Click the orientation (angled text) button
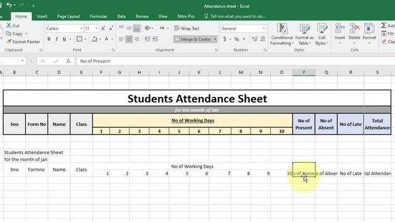This screenshot has height=222, width=395. (148, 28)
